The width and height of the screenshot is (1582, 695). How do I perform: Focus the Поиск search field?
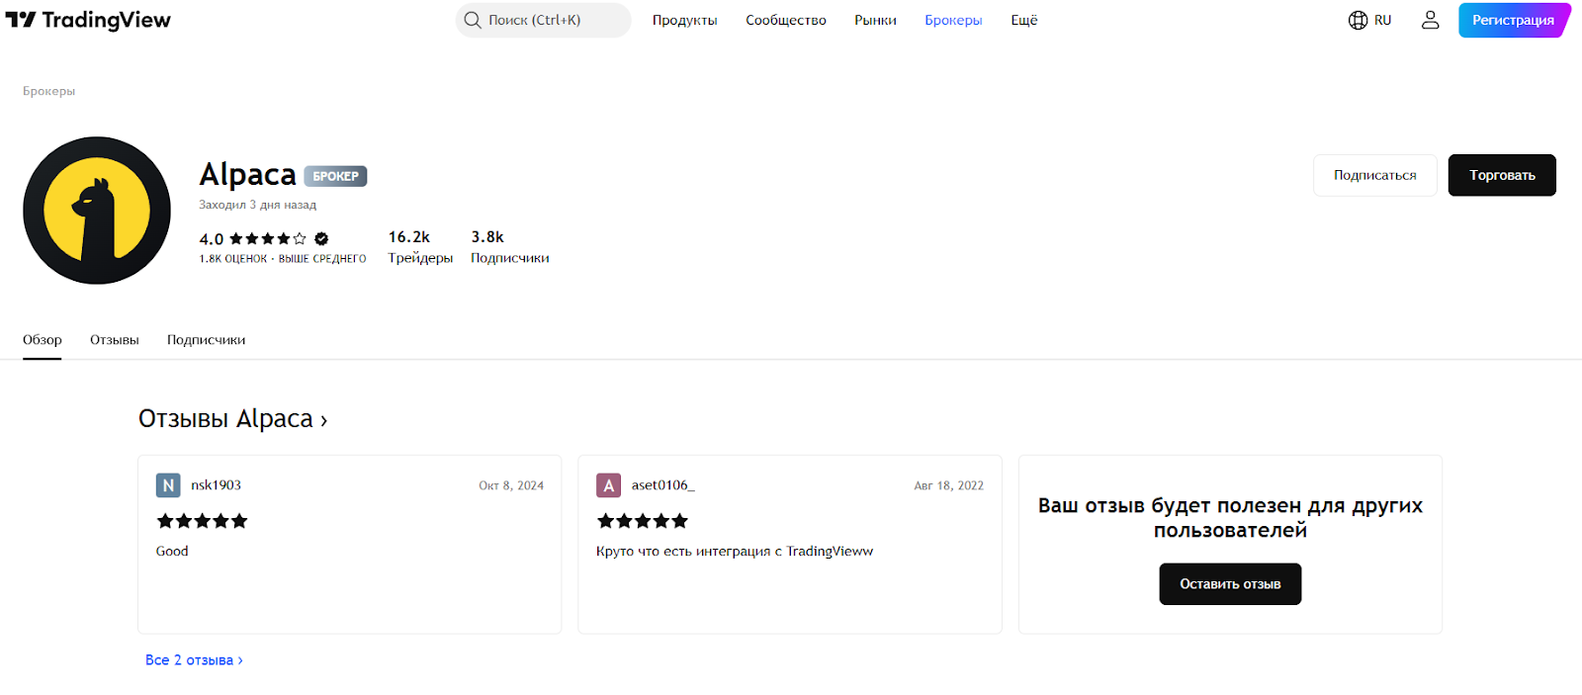pyautogui.click(x=543, y=20)
